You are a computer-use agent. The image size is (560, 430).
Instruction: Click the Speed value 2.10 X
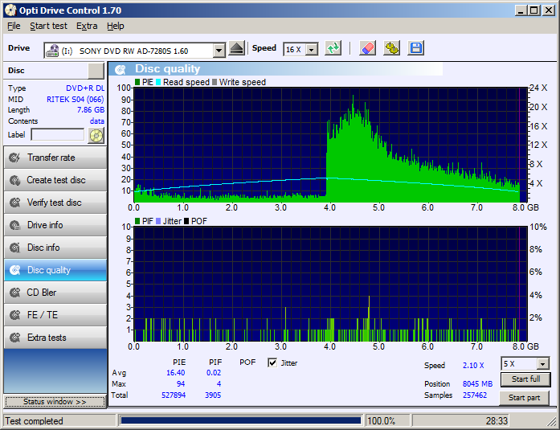tap(473, 366)
